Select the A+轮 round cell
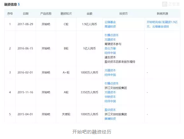The width and height of the screenshot is (184, 139). click(66, 72)
